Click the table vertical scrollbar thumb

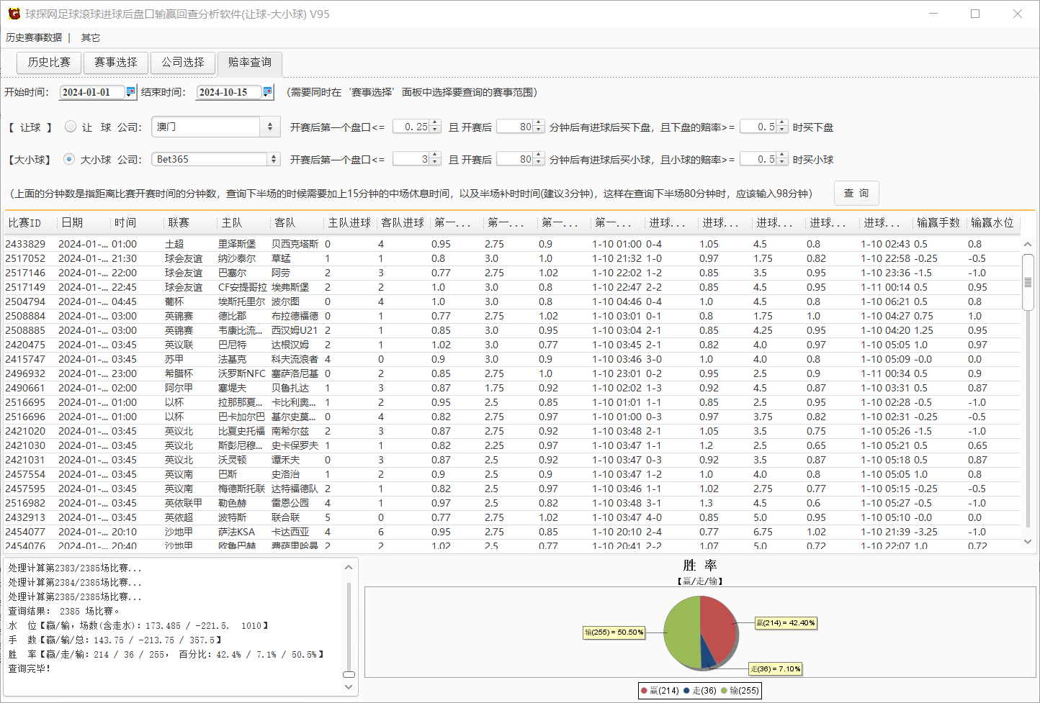pos(1028,281)
